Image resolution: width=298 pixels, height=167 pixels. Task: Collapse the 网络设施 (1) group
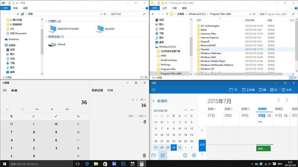click(x=47, y=37)
